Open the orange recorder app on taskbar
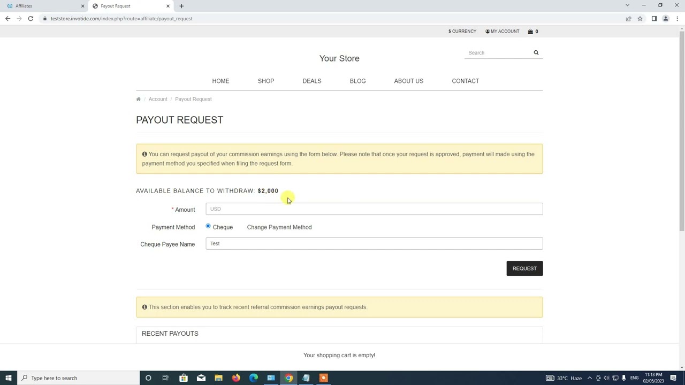The width and height of the screenshot is (685, 385). pos(323,378)
